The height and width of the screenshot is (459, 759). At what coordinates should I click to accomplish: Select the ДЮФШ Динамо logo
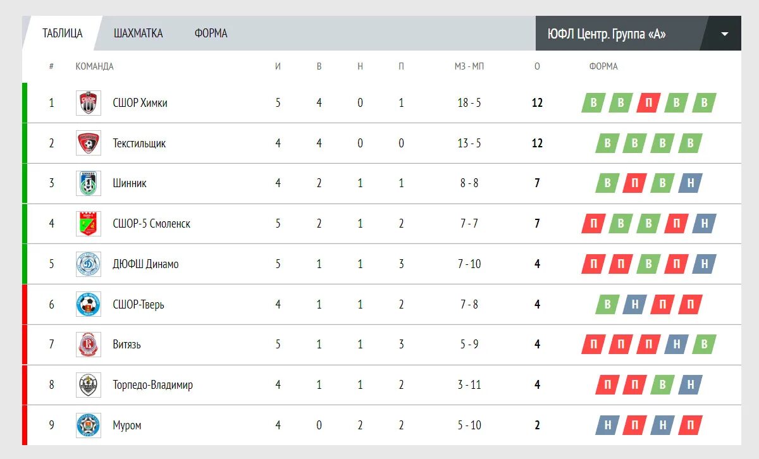click(x=89, y=264)
